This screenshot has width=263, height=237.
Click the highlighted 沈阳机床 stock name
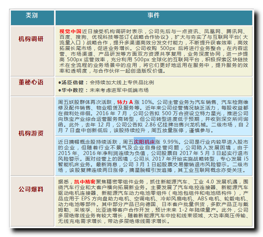[x=144, y=142]
